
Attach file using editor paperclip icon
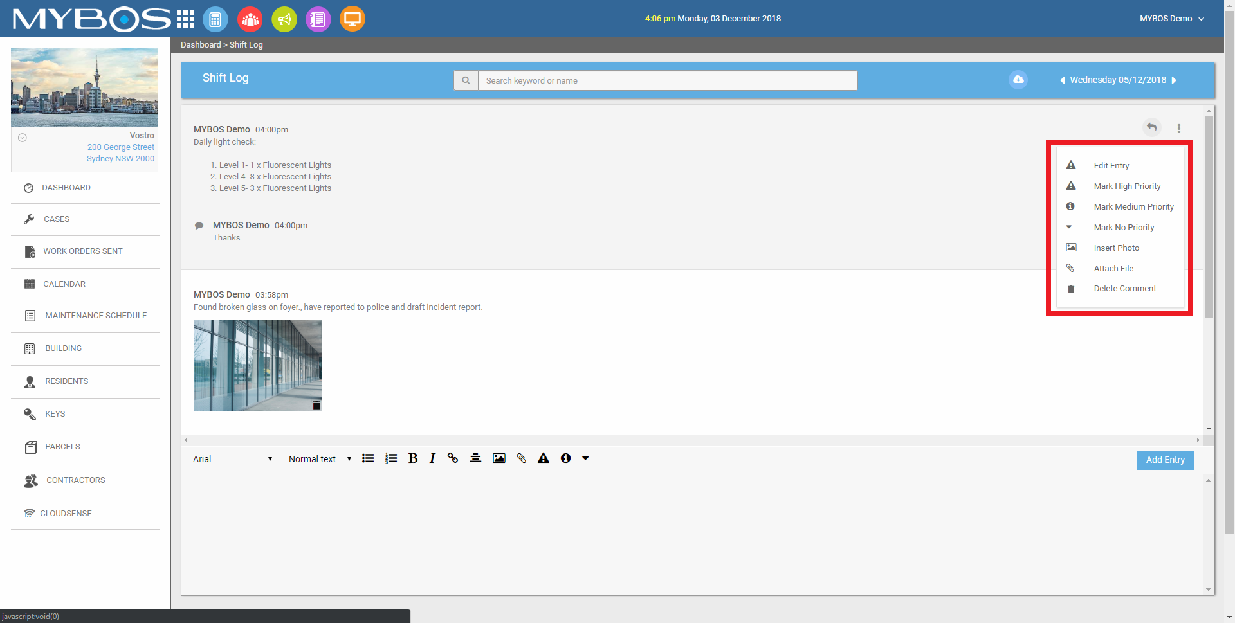[522, 458]
